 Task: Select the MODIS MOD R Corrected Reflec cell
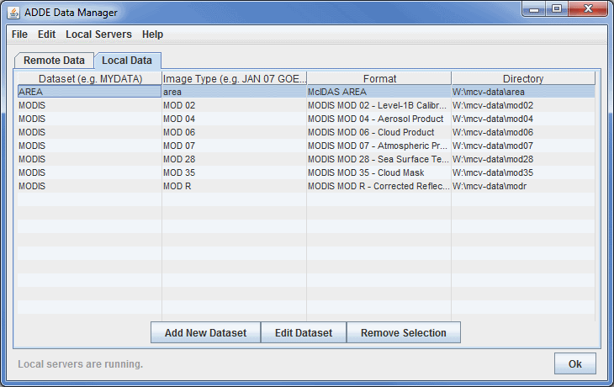[x=379, y=186]
